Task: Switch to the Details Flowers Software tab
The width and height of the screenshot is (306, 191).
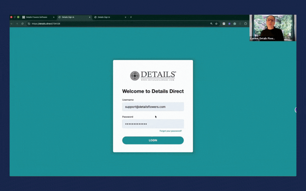Action: (37, 17)
